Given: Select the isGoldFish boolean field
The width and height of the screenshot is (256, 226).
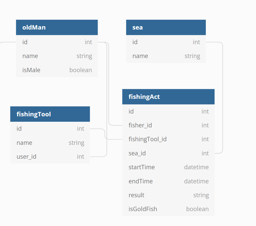Looking at the screenshot, I should (168, 209).
